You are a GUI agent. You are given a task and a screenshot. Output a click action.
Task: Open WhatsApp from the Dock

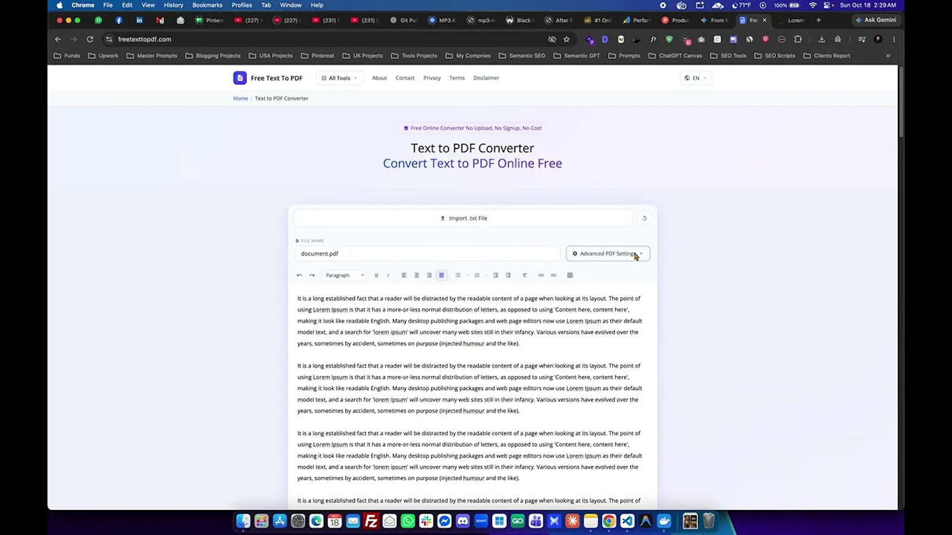(x=408, y=521)
